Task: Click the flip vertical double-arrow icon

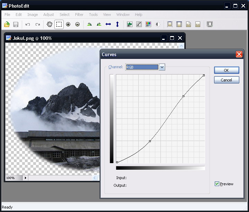Action: coord(117,24)
